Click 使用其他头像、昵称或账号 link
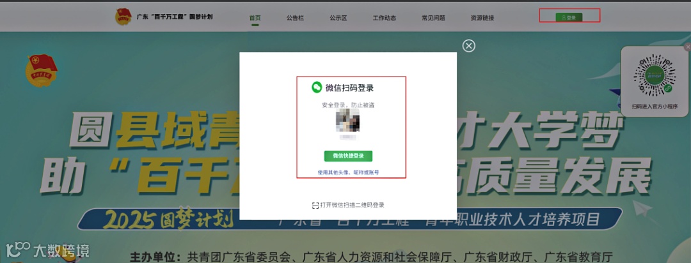The height and width of the screenshot is (263, 691). (x=348, y=172)
